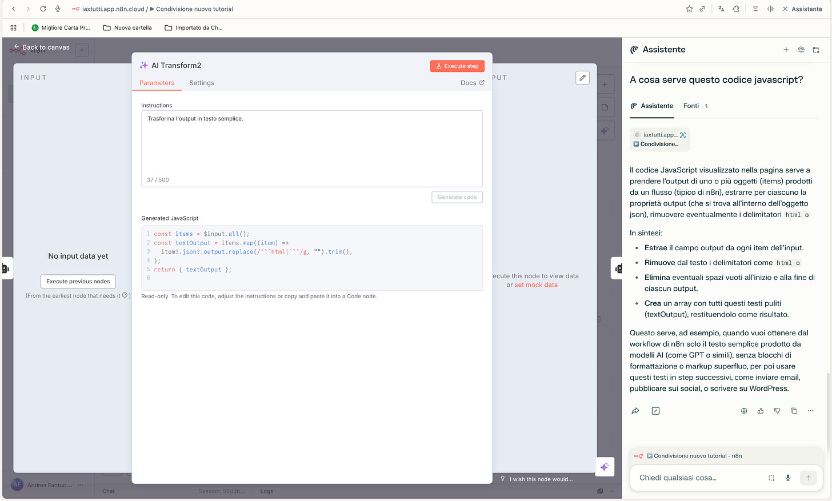The width and height of the screenshot is (832, 501).
Task: Click the set mock data link
Action: coord(536,285)
